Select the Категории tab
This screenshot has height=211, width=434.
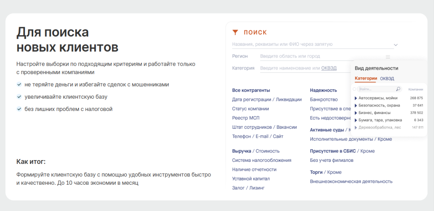tap(365, 78)
